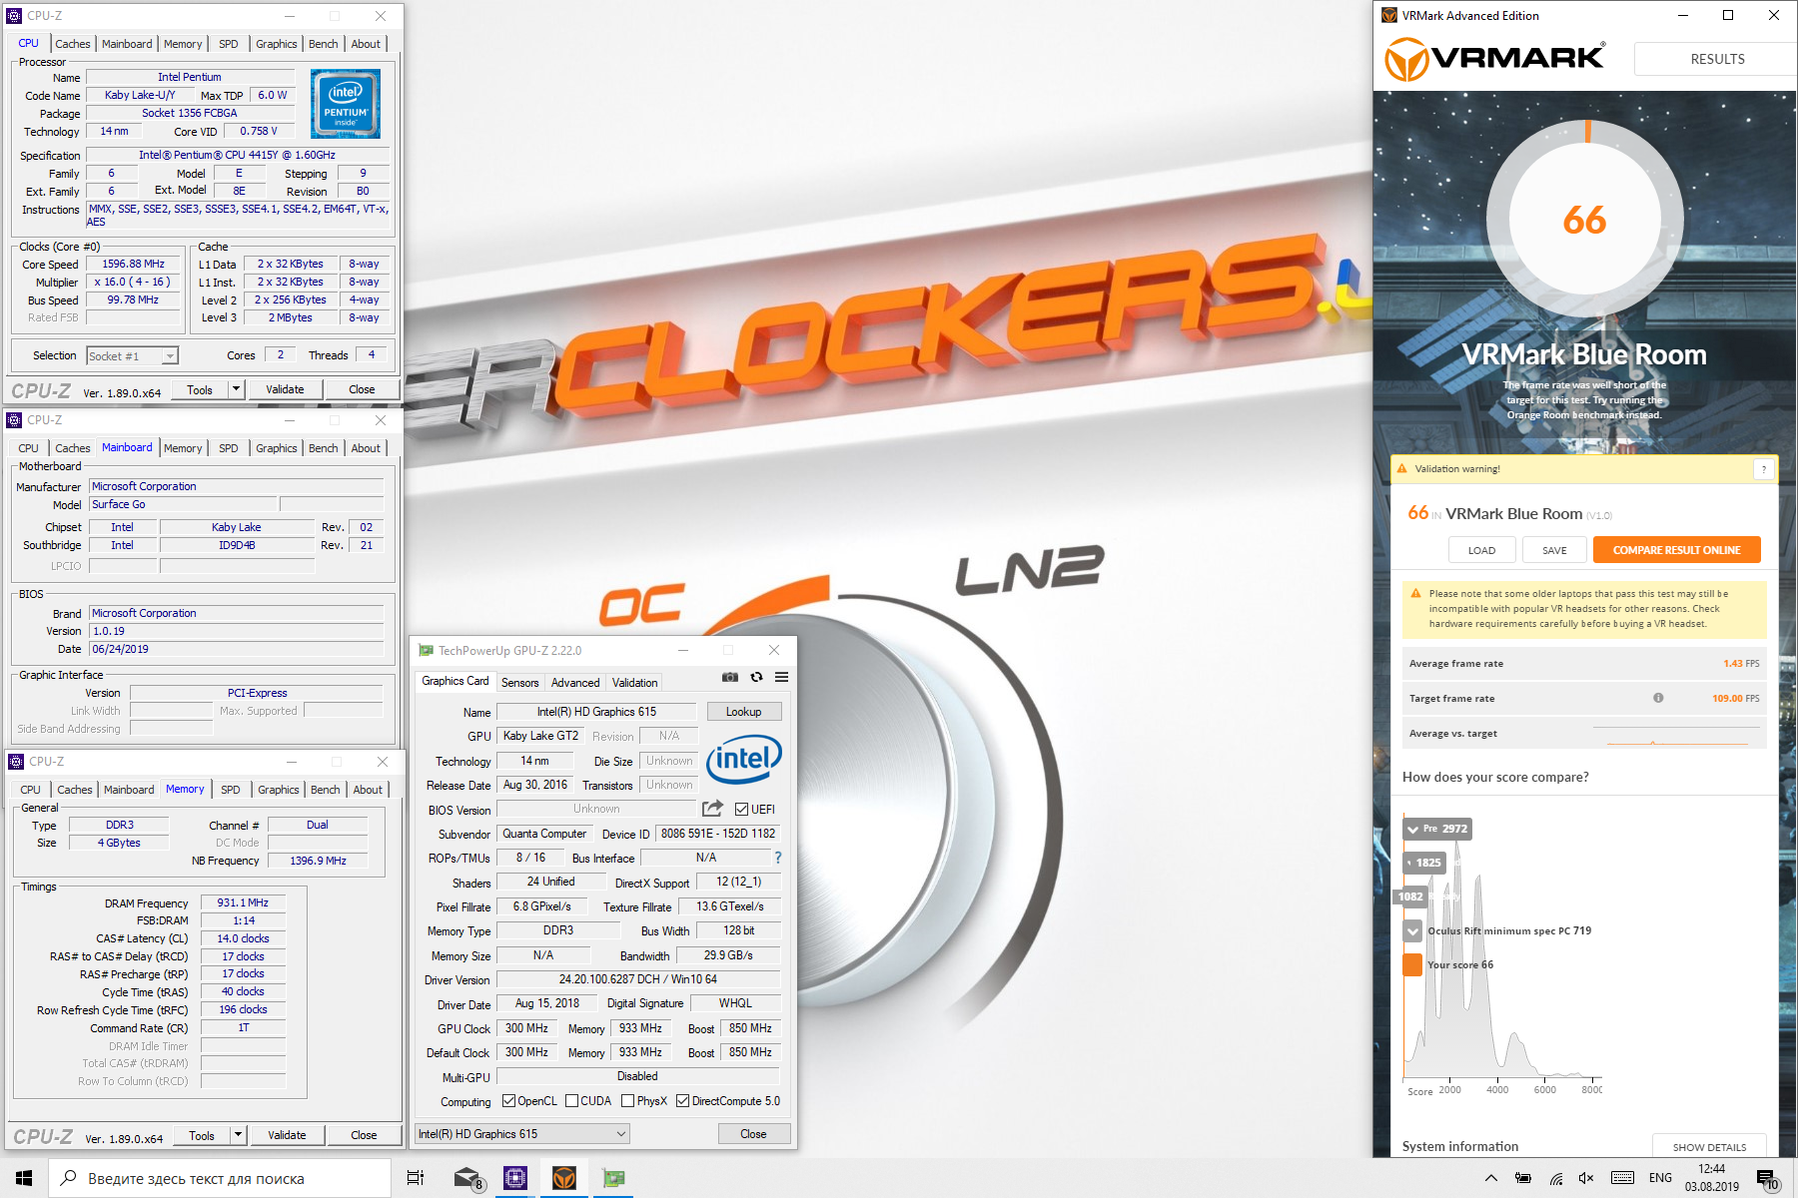Open Validation tab in GPU-Z
The width and height of the screenshot is (1798, 1198).
tap(635, 683)
